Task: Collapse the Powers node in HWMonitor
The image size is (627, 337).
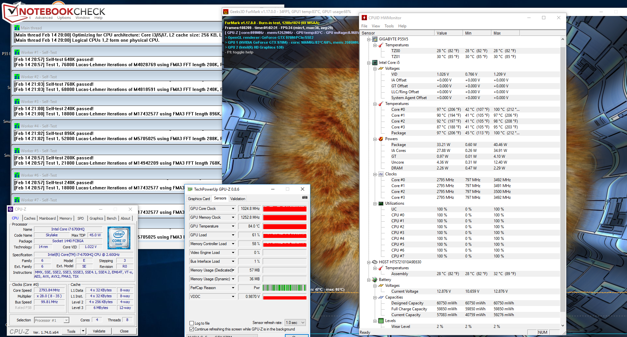Action: pyautogui.click(x=375, y=139)
